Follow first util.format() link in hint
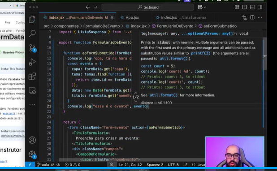 (173, 58)
